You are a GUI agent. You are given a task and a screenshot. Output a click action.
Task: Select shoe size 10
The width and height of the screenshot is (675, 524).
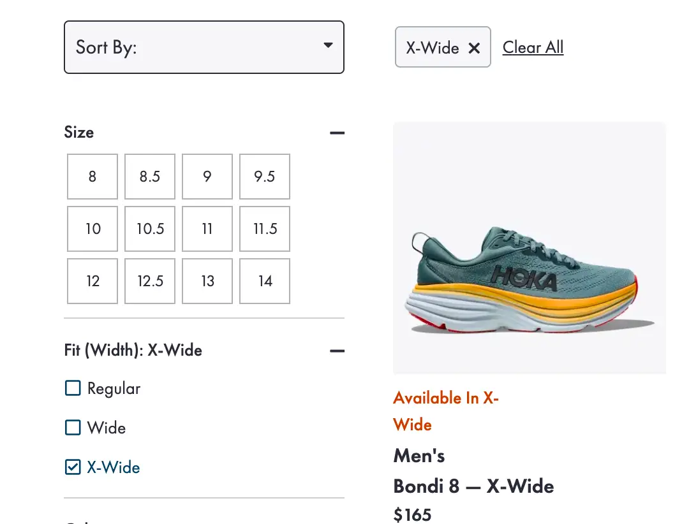[92, 228]
